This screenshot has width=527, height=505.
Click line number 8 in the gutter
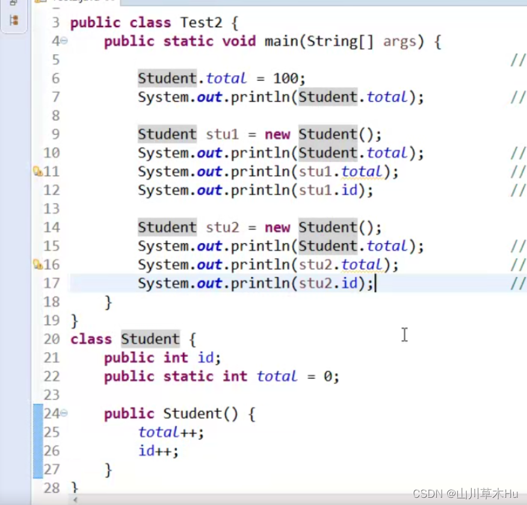point(55,116)
